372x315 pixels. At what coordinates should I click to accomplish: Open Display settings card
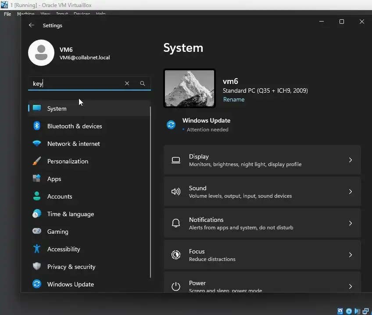[x=262, y=160]
